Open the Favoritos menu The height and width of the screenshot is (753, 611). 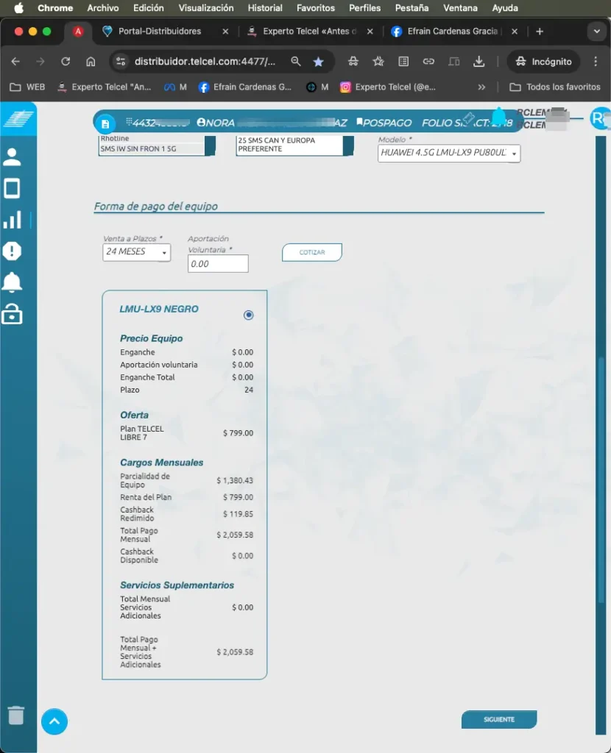315,7
